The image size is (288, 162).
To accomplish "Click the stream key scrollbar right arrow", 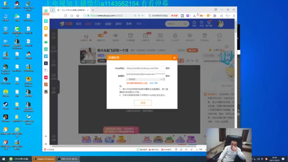I will click(x=161, y=79).
